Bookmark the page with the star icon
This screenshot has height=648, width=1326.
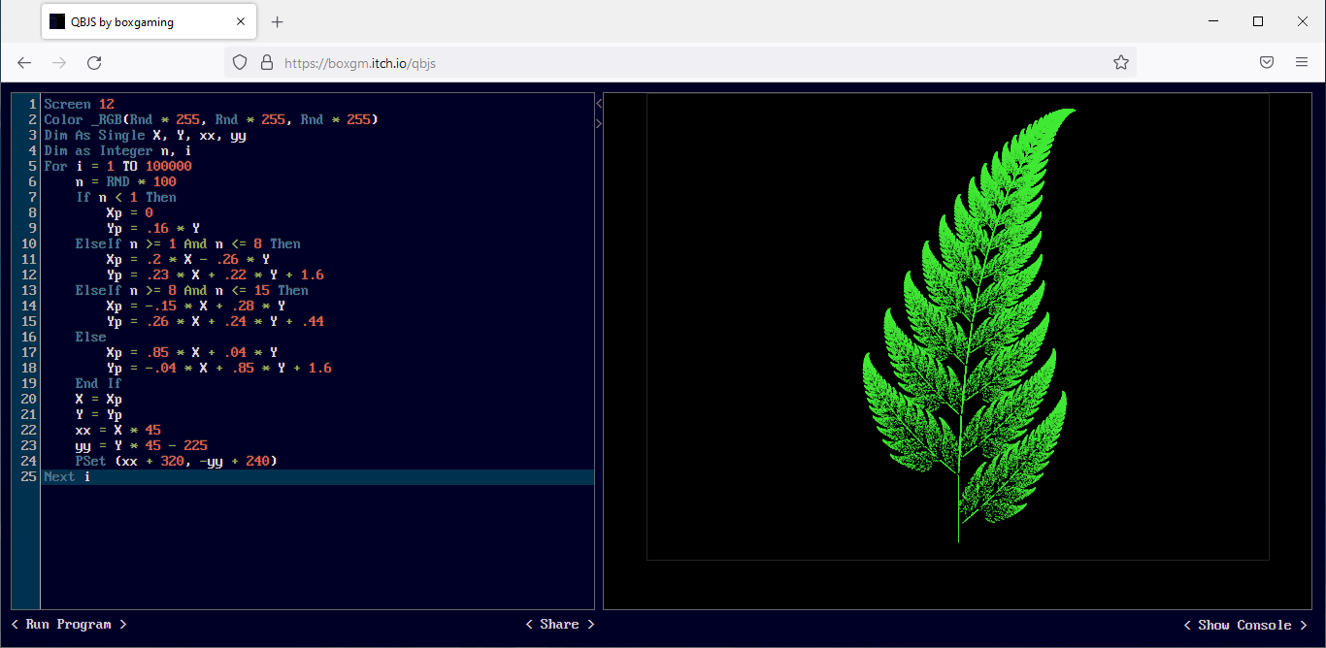pyautogui.click(x=1121, y=62)
